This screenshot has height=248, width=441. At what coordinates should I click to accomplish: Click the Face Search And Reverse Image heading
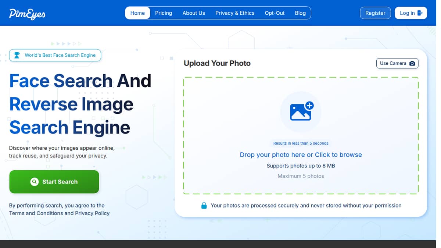pyautogui.click(x=80, y=104)
